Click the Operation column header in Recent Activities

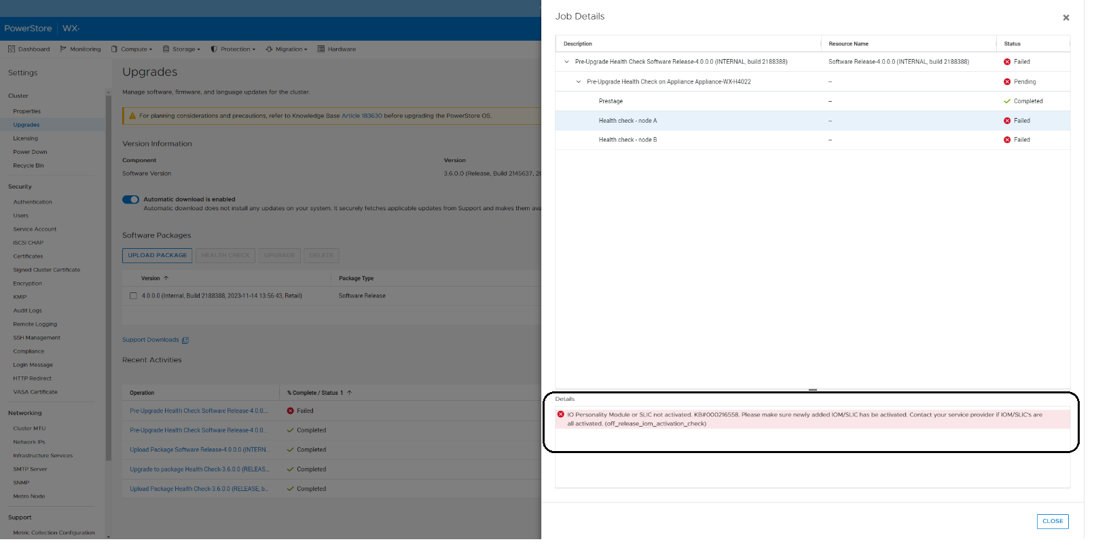(x=142, y=393)
